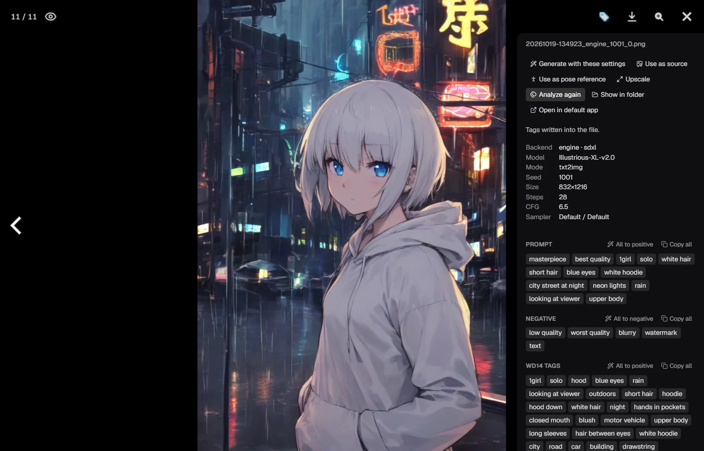Click the white hoodie tag in PROMPT

pyautogui.click(x=623, y=272)
